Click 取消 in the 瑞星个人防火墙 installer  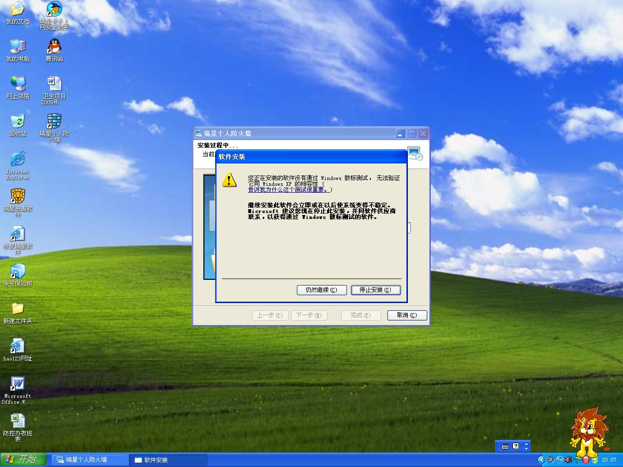pyautogui.click(x=407, y=315)
